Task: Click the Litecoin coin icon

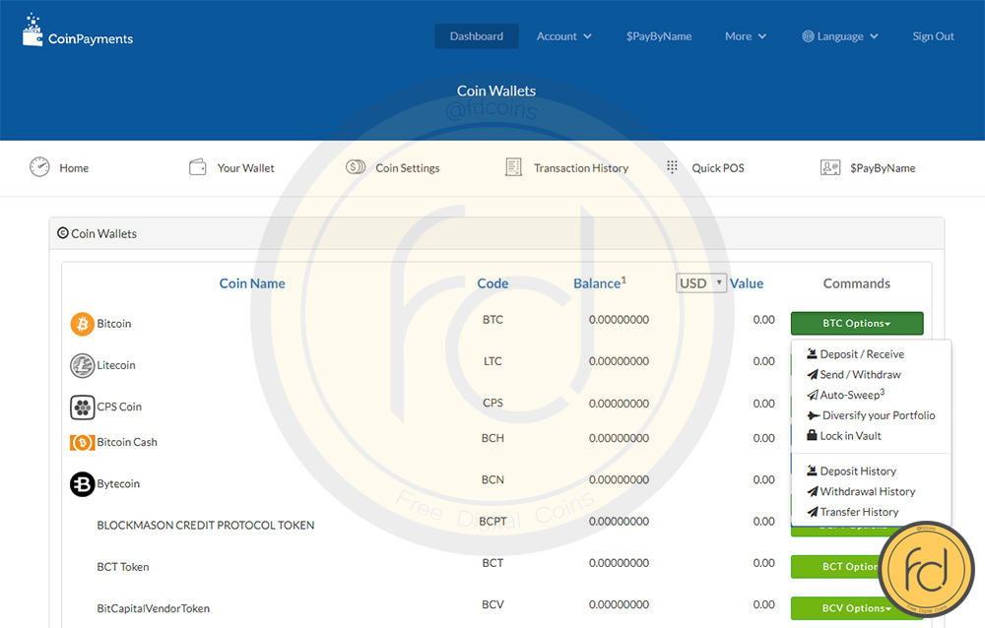Action: coord(83,365)
